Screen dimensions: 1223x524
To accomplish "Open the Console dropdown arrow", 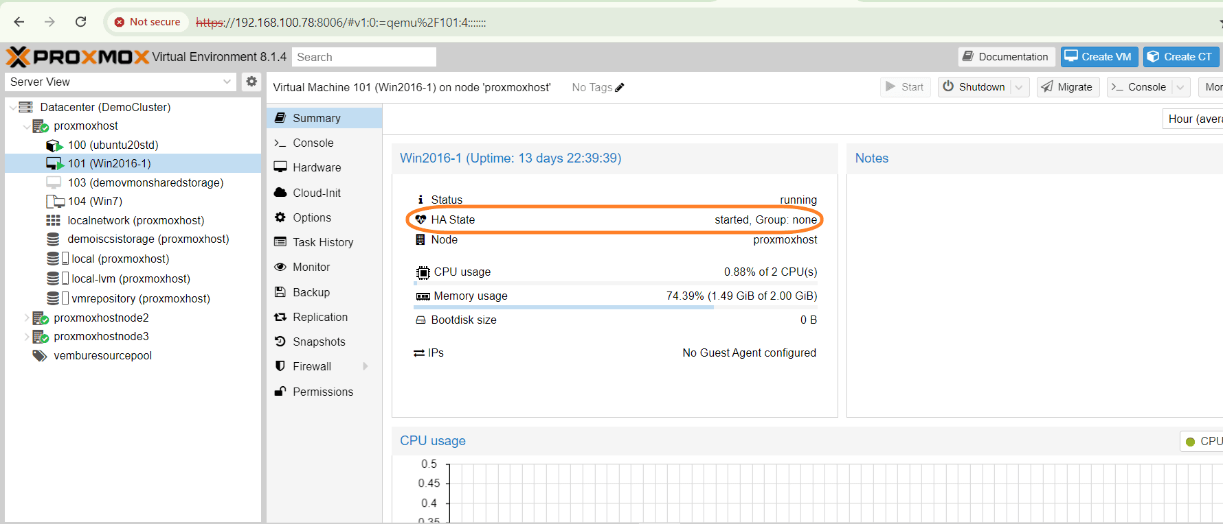I will [x=1181, y=87].
